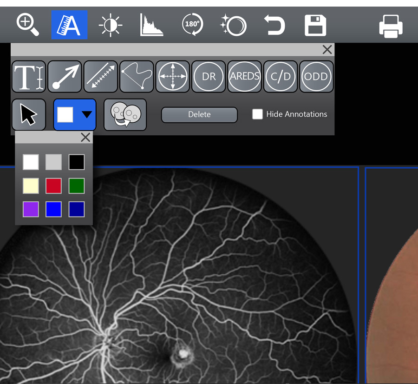Activate the C/D ratio tool
This screenshot has height=384, width=418.
pyautogui.click(x=281, y=77)
